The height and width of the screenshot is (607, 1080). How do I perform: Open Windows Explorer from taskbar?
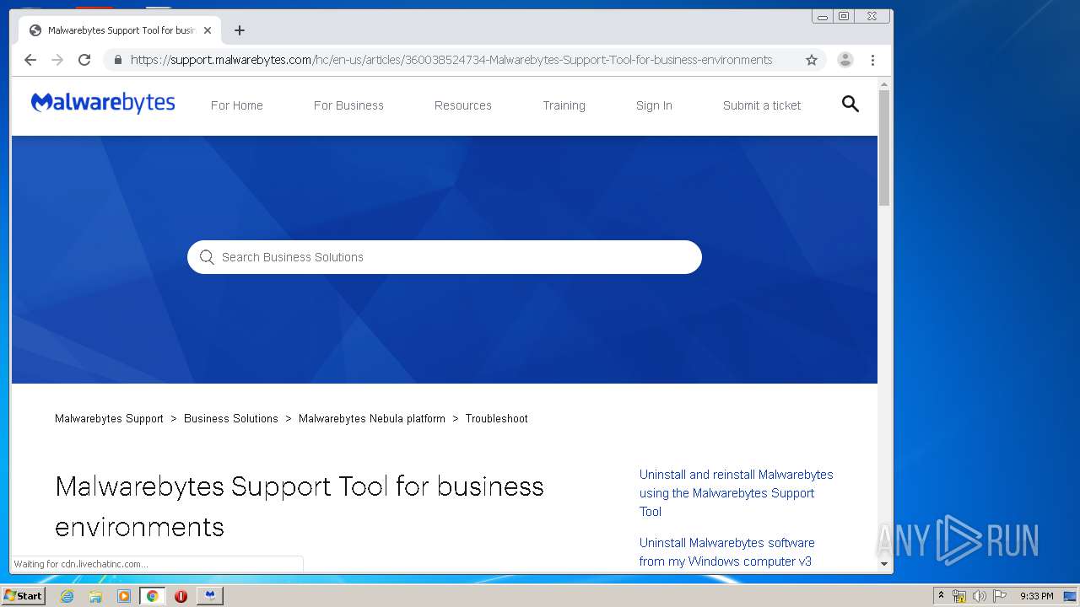pos(95,596)
